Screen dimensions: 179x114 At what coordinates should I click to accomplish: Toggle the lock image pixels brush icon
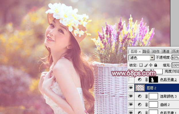[146, 65]
